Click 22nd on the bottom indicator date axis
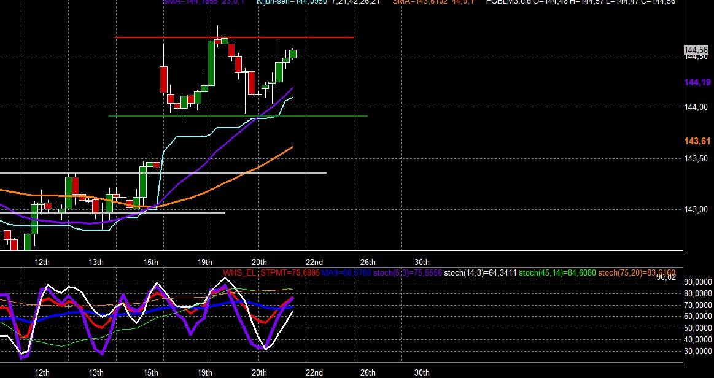 click(314, 373)
